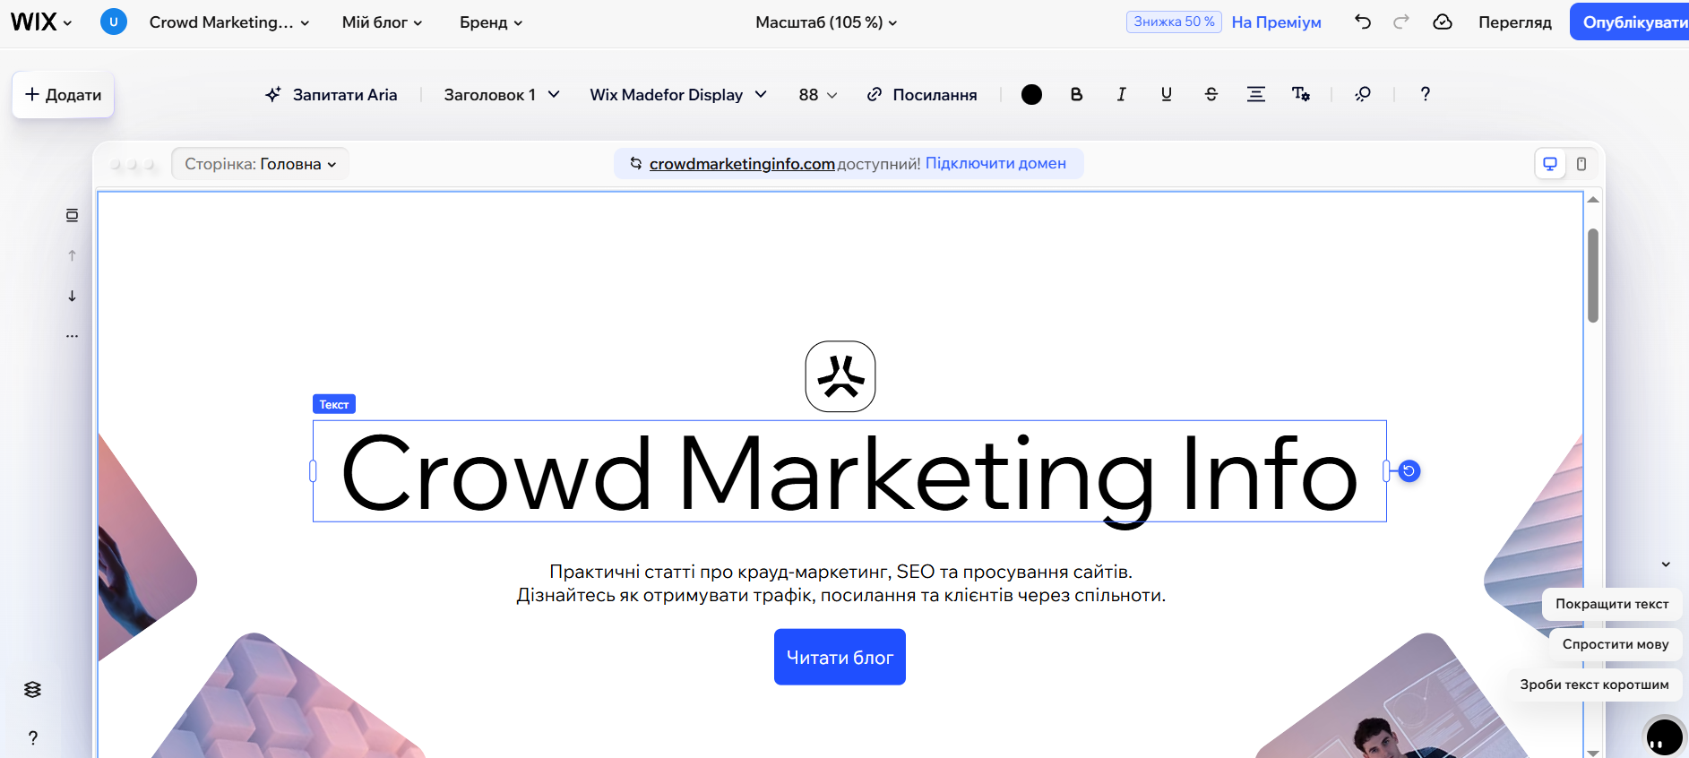Open the bottom-left help question mark
Image resolution: width=1689 pixels, height=758 pixels.
tap(33, 738)
